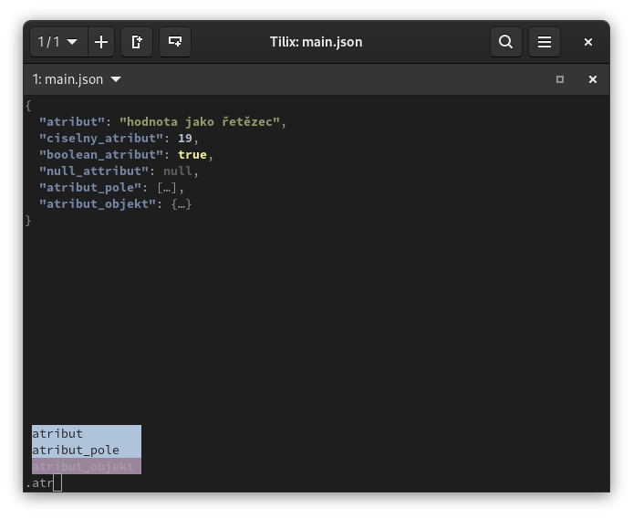
Task: Pick the highlighted 'atribut_objekt' suggestion
Action: pos(83,466)
